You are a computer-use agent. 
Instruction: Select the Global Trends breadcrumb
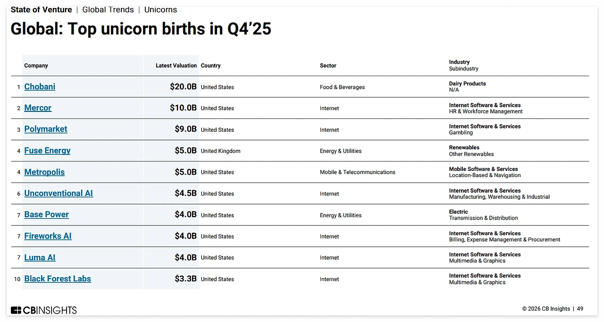pos(108,10)
